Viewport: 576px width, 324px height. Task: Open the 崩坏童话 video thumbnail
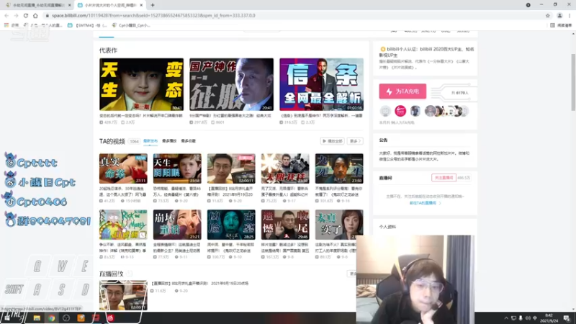177,225
